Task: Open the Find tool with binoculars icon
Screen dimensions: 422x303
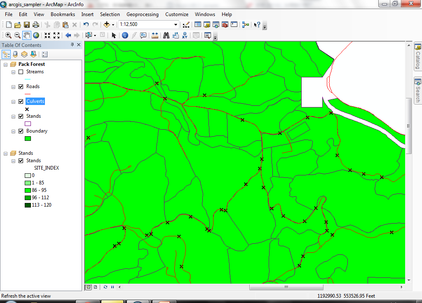Action: 166,35
